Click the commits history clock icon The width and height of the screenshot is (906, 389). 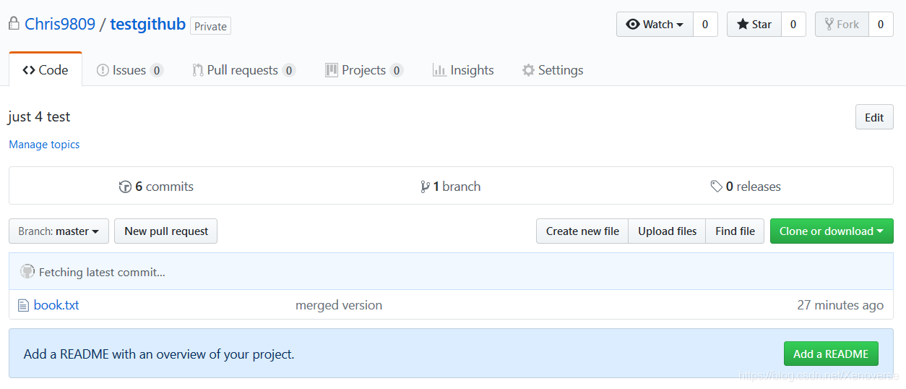(x=125, y=187)
